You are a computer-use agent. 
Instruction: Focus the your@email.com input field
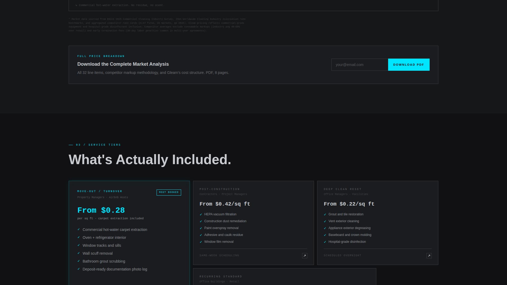pyautogui.click(x=360, y=65)
